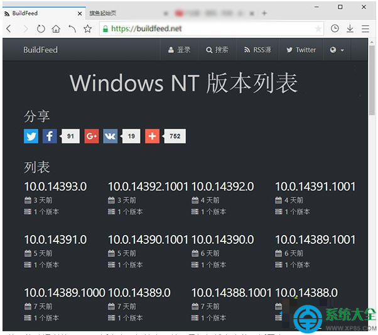Open build 10.0.14388.1001

(x=232, y=293)
